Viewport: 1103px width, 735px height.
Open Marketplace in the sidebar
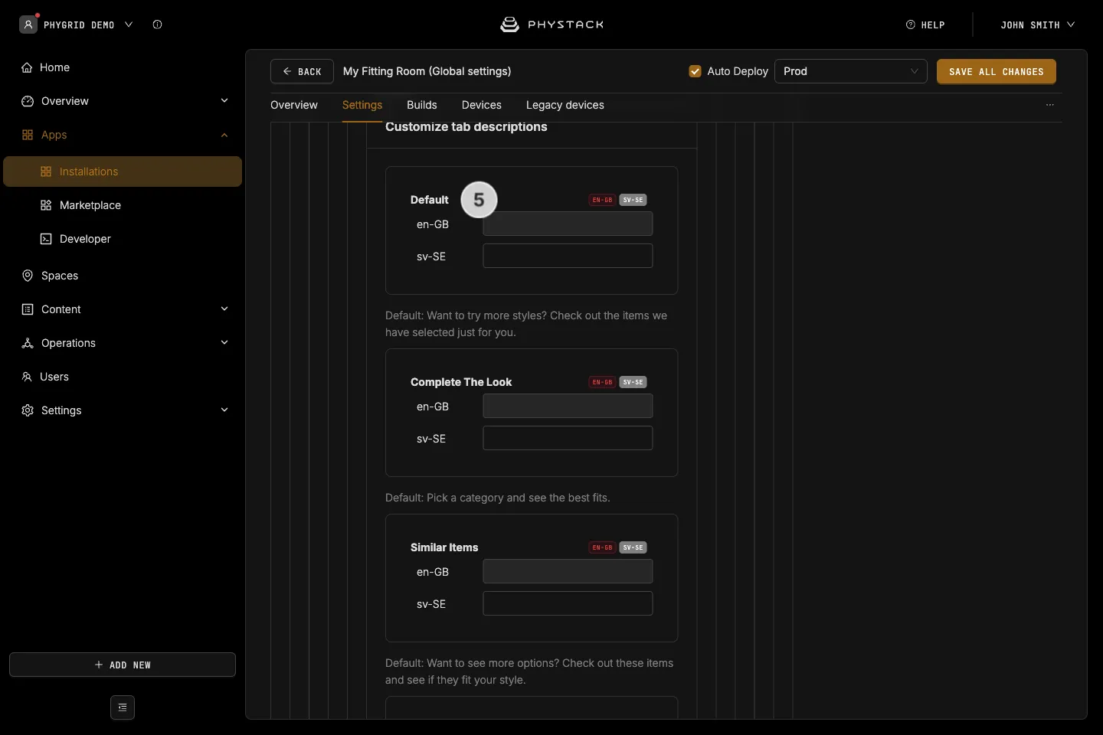pyautogui.click(x=123, y=205)
